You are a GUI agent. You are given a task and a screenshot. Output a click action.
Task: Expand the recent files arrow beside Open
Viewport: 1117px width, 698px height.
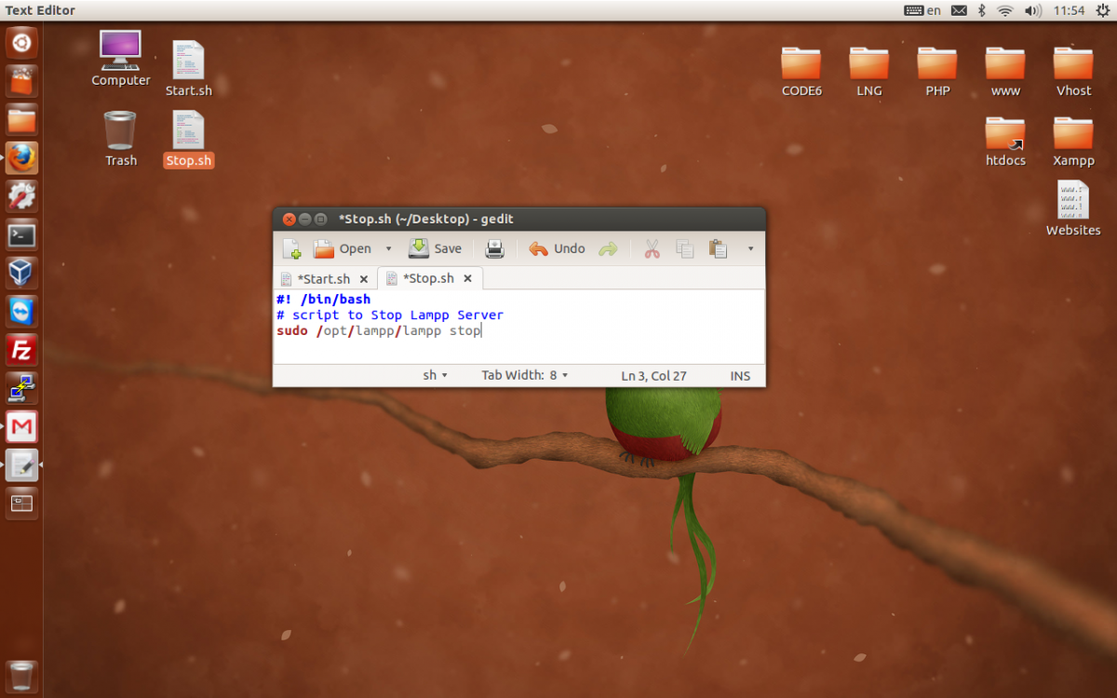389,248
